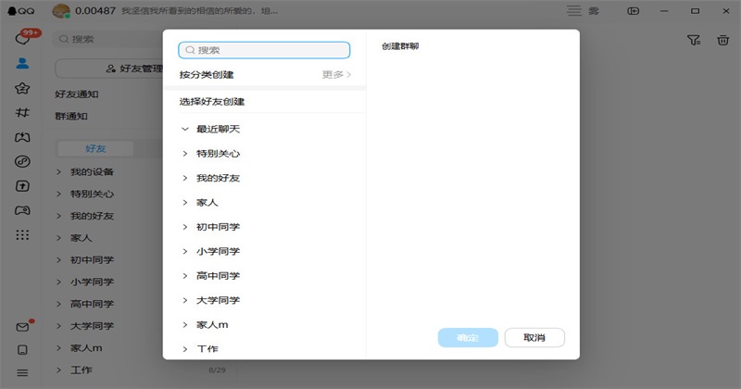Open the hamburger main menu icon
Screen dimensions: 741x389
click(x=22, y=373)
